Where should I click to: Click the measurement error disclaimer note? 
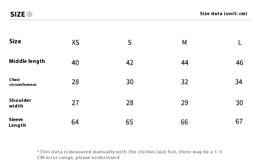129,155
